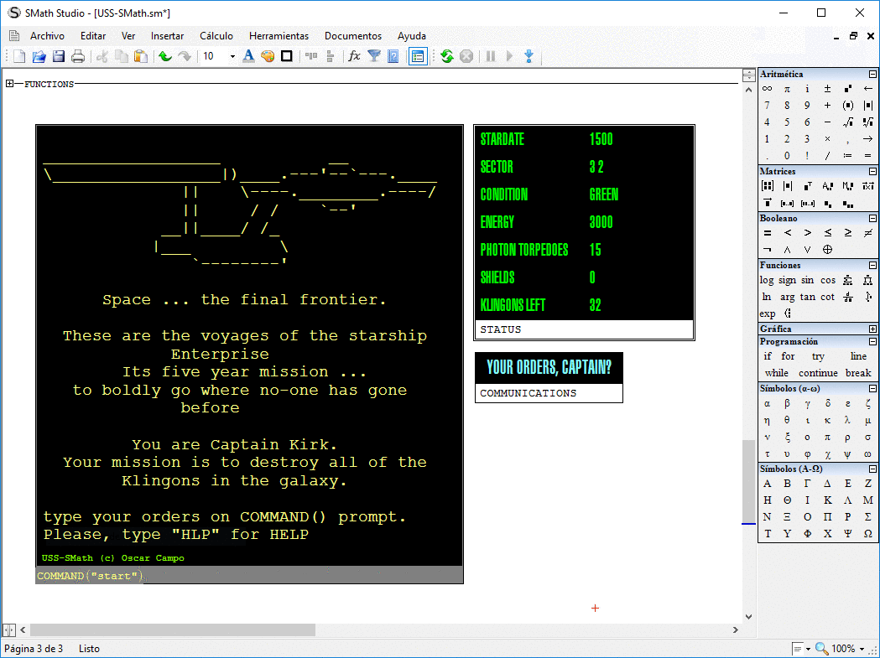Toggle the pause calculation button

(x=489, y=56)
